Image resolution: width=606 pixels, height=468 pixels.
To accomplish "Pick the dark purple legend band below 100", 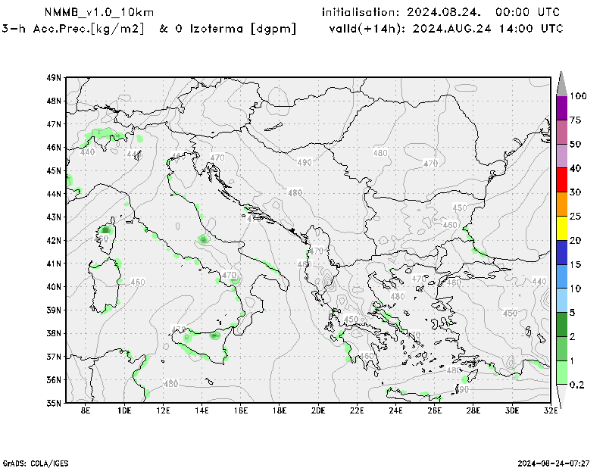I will [x=561, y=108].
